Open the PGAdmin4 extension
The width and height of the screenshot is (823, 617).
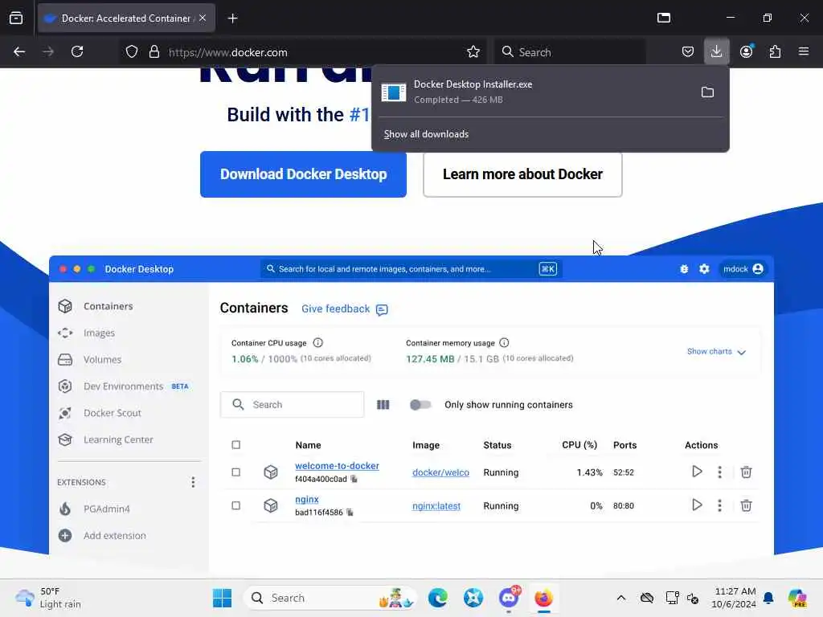click(x=95, y=509)
